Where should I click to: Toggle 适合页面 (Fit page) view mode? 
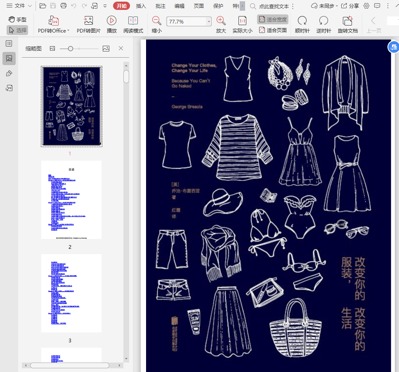tap(272, 30)
